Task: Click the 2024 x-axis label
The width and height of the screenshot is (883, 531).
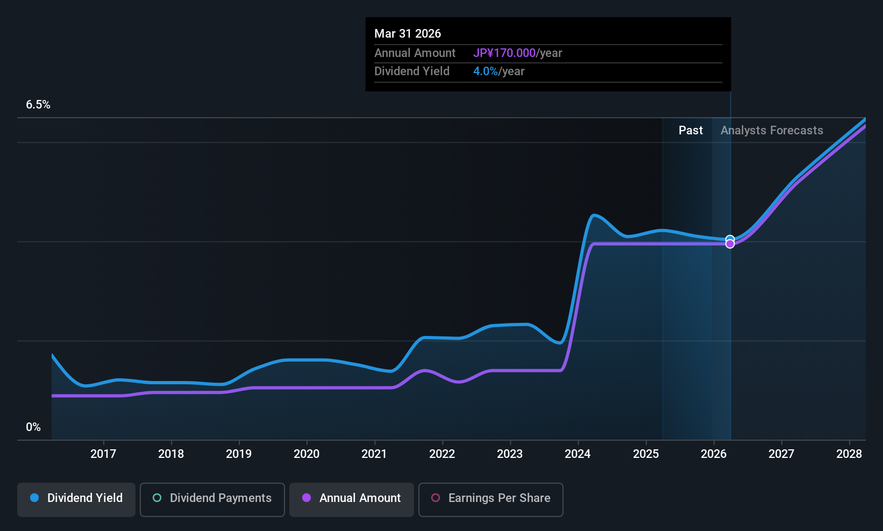Action: coord(578,454)
